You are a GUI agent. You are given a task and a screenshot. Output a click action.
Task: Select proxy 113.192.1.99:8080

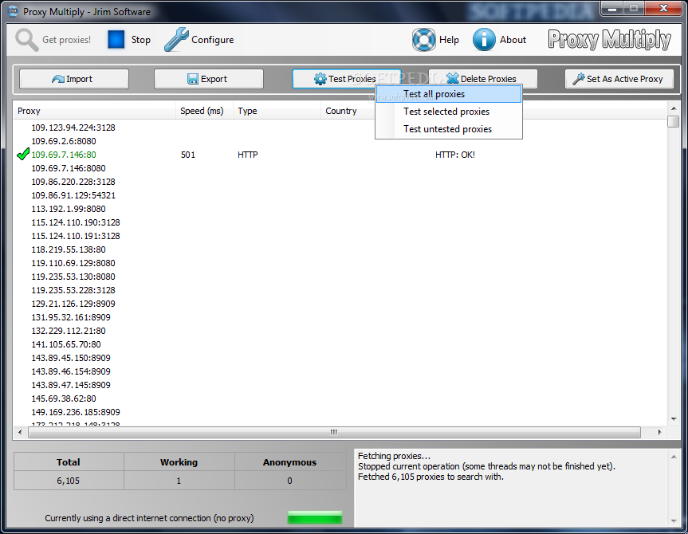click(69, 209)
